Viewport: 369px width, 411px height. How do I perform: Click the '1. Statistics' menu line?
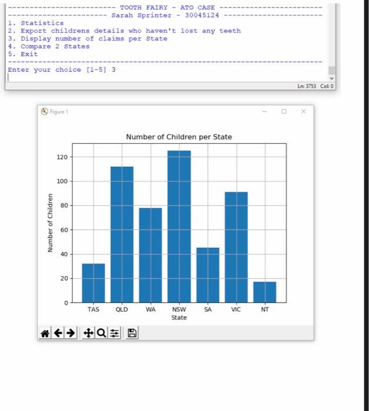tap(36, 23)
